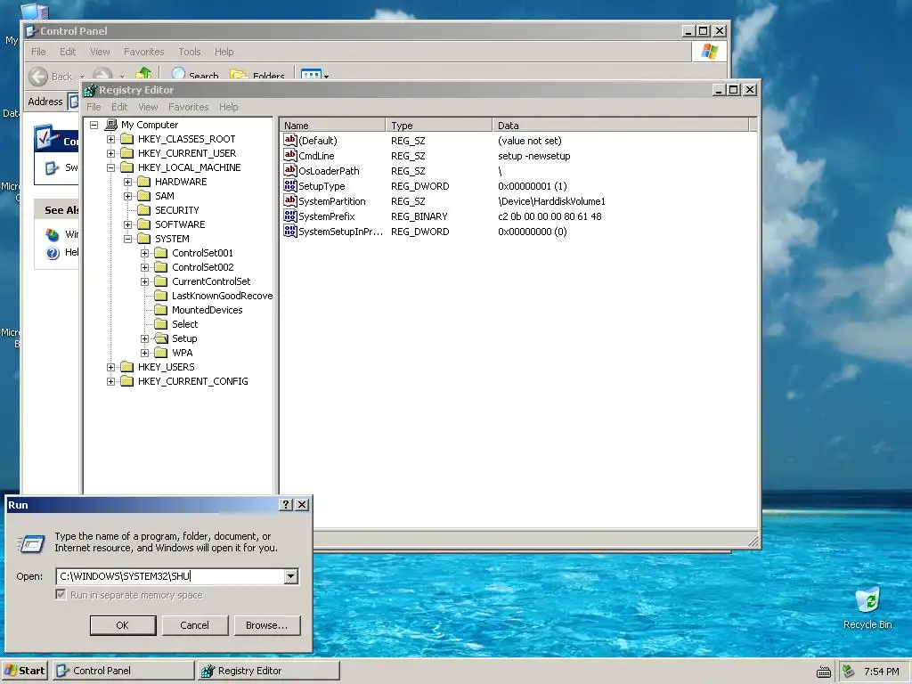Viewport: 912px width, 684px height.
Task: Click the (Default) value icon
Action: pos(290,140)
